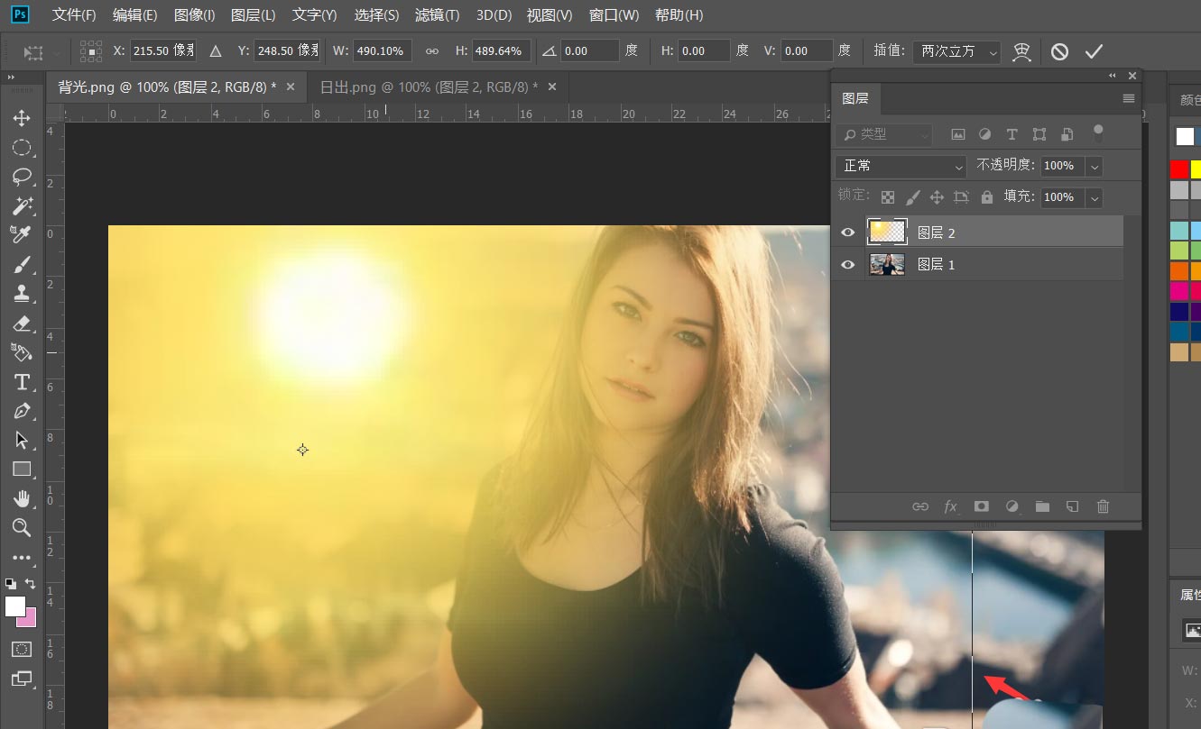Lock all layer attributes
1201x729 pixels.
tap(986, 196)
